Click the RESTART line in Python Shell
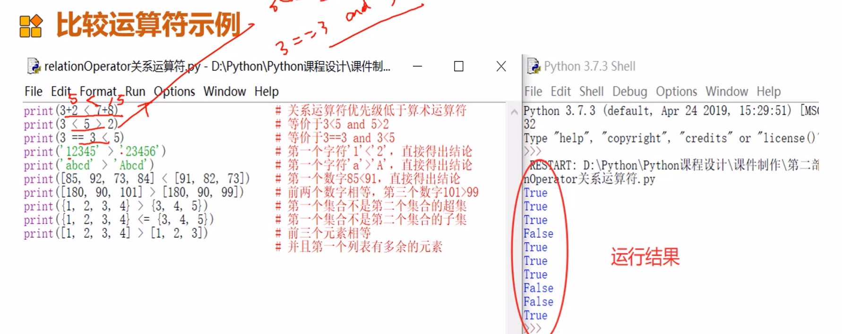The width and height of the screenshot is (842, 334). (674, 165)
